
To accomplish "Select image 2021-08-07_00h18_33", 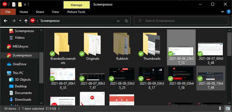I will tap(63, 78).
